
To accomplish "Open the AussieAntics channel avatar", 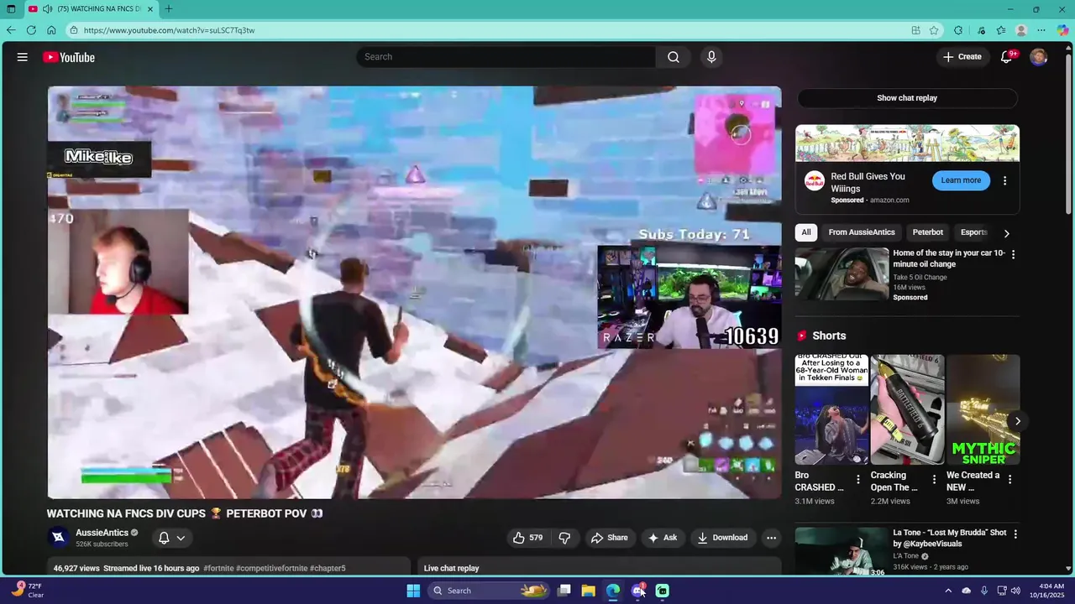I will [59, 538].
